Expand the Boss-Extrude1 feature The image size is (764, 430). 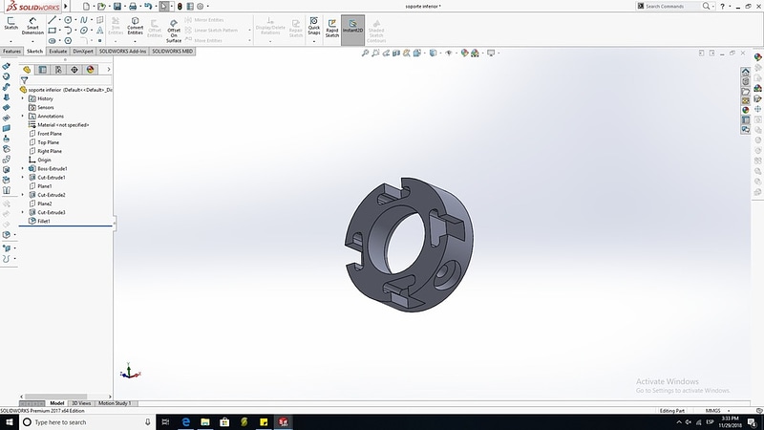tap(22, 169)
